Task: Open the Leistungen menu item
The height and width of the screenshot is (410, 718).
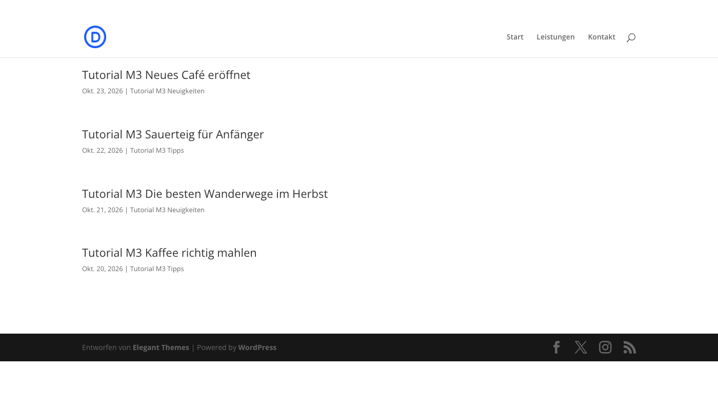Action: [x=555, y=37]
